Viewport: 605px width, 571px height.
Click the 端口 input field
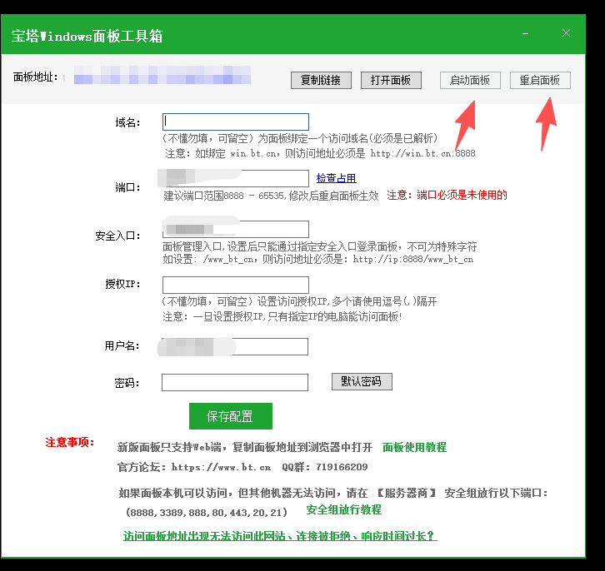click(x=236, y=178)
